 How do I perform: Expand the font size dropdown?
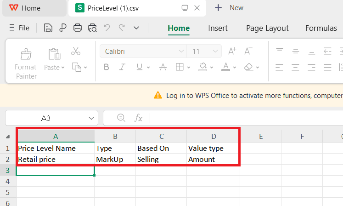click(x=215, y=51)
